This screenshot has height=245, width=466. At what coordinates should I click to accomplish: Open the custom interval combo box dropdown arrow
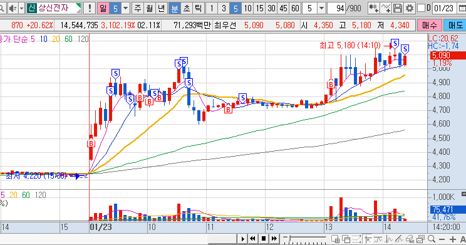click(x=321, y=8)
